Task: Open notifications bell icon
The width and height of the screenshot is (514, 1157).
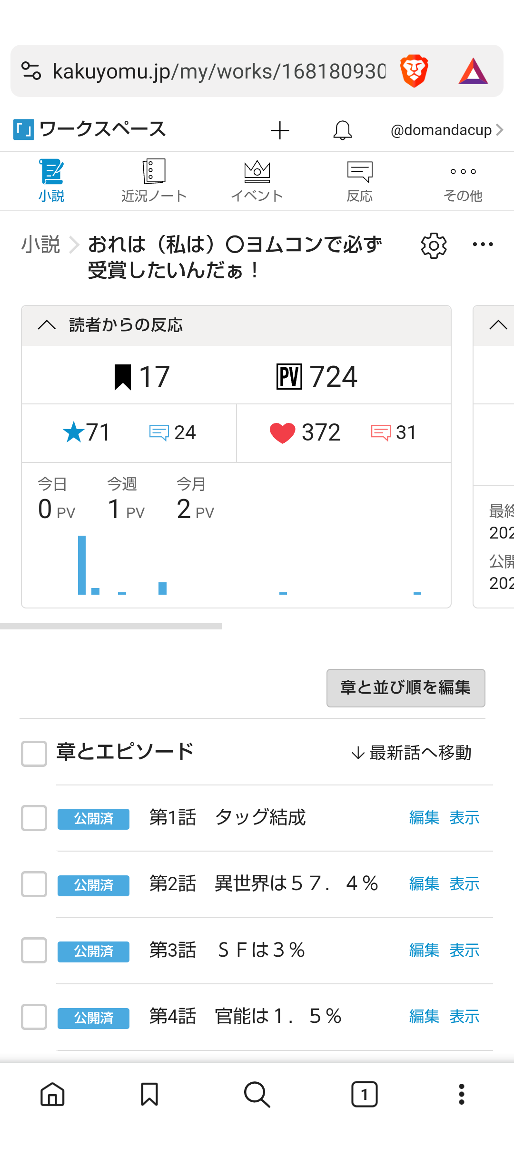Action: click(x=342, y=130)
